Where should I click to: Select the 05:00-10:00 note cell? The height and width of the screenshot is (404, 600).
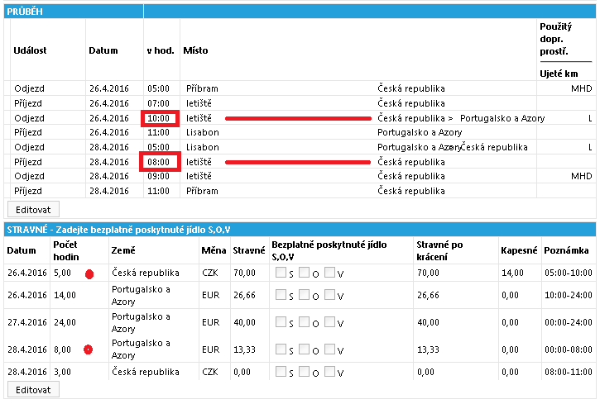tap(569, 273)
